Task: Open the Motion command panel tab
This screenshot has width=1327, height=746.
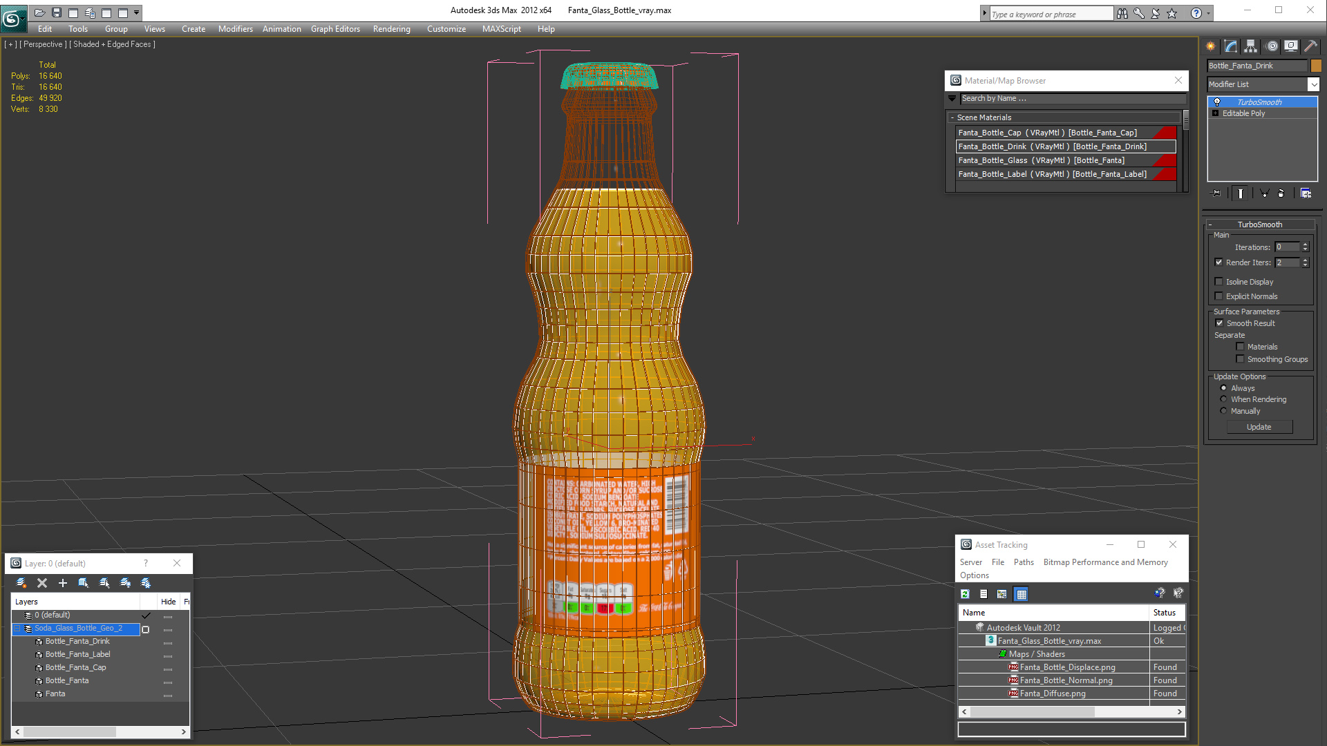Action: [1272, 46]
